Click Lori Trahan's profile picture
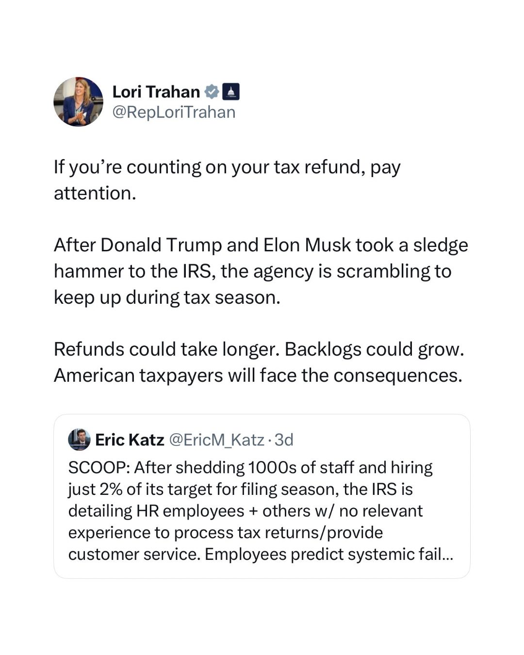 (x=78, y=102)
